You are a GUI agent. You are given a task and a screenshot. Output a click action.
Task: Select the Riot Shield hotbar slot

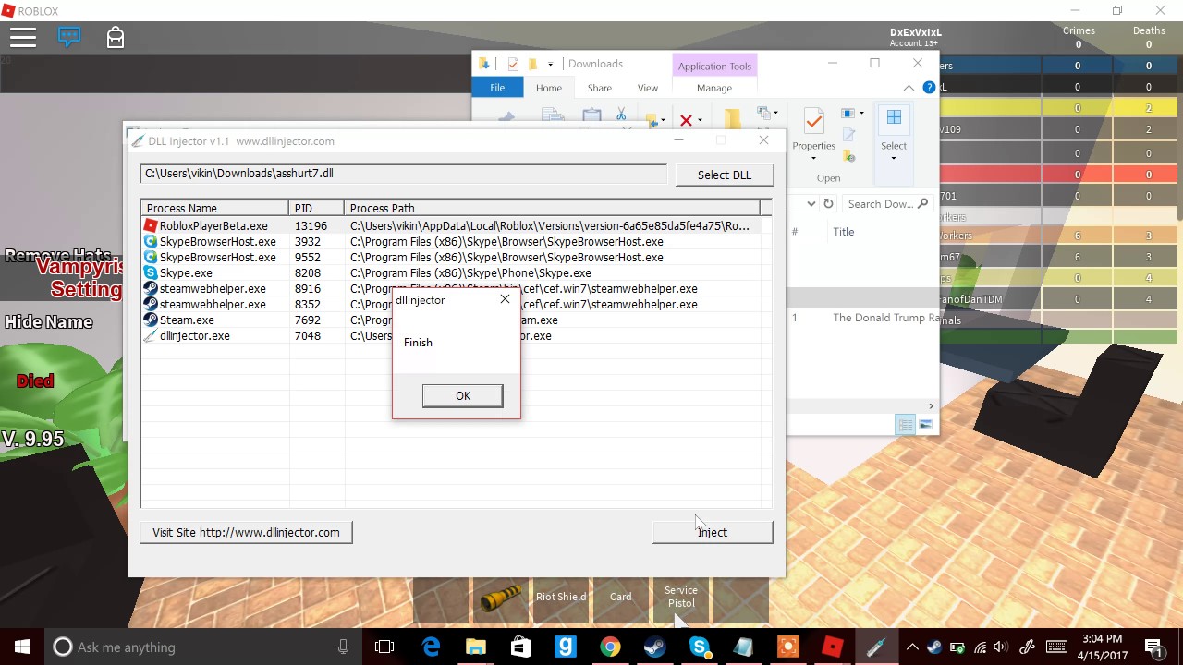coord(561,600)
